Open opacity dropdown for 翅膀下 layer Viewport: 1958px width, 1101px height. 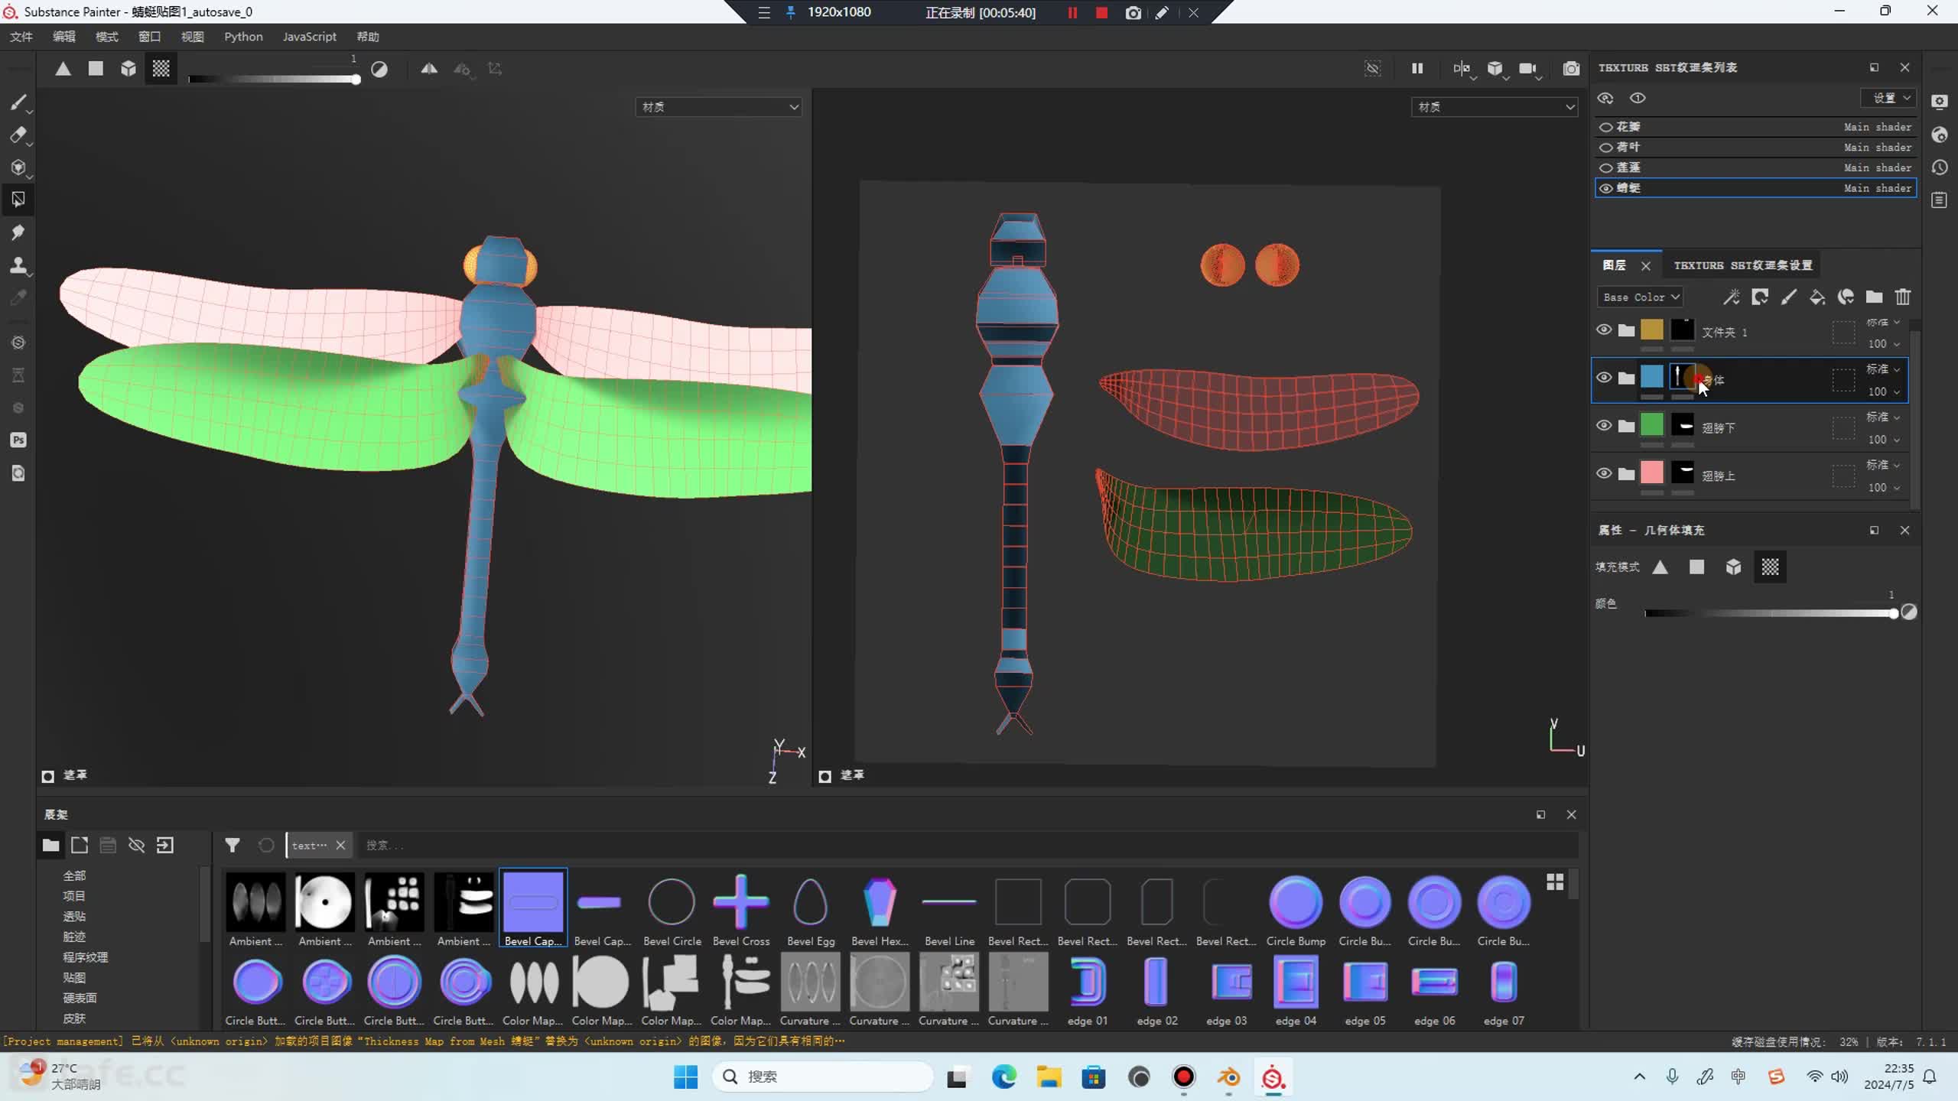pyautogui.click(x=1884, y=440)
